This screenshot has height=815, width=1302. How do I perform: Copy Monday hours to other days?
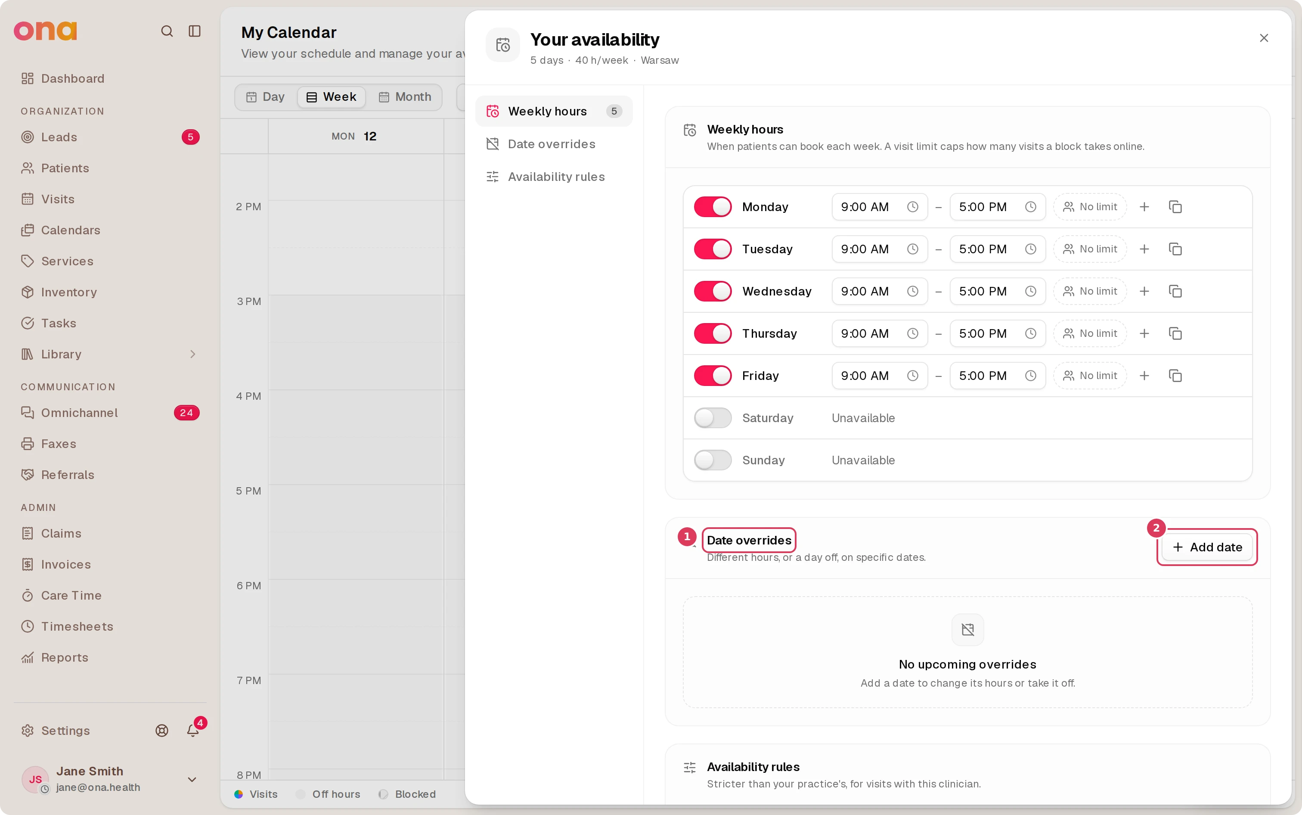click(x=1175, y=207)
